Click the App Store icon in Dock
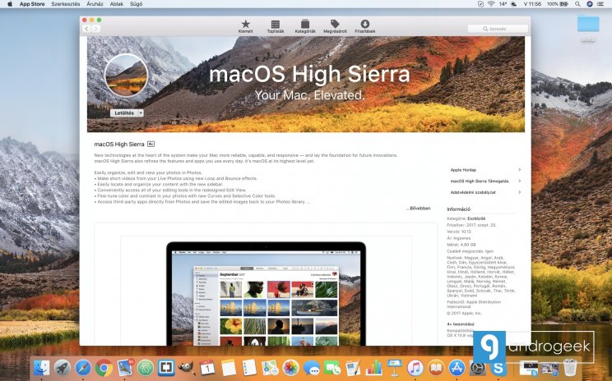 (457, 367)
